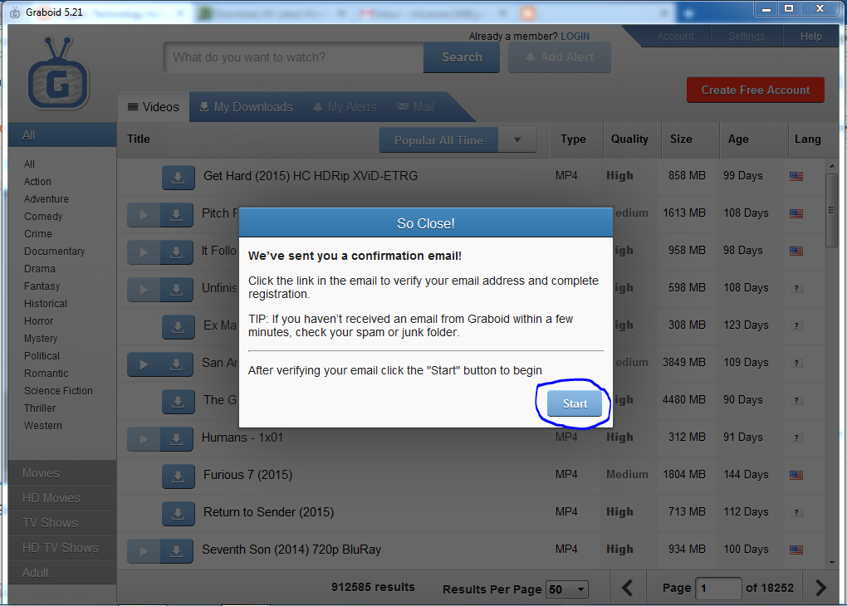Play Seventh Son (2014) 720p BluRay
This screenshot has height=606, width=847.
[144, 551]
